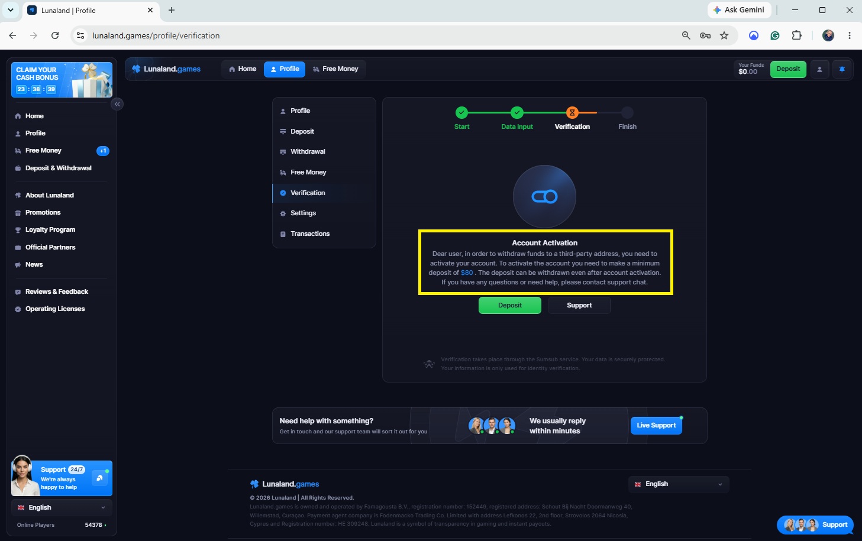Click the green Deposit button under Account Activation
Screen dimensions: 862x541
pyautogui.click(x=510, y=305)
